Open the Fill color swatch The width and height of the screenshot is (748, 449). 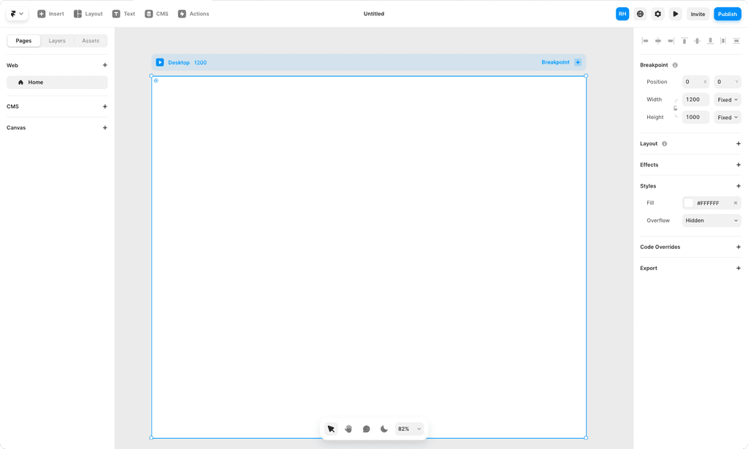[x=687, y=202]
